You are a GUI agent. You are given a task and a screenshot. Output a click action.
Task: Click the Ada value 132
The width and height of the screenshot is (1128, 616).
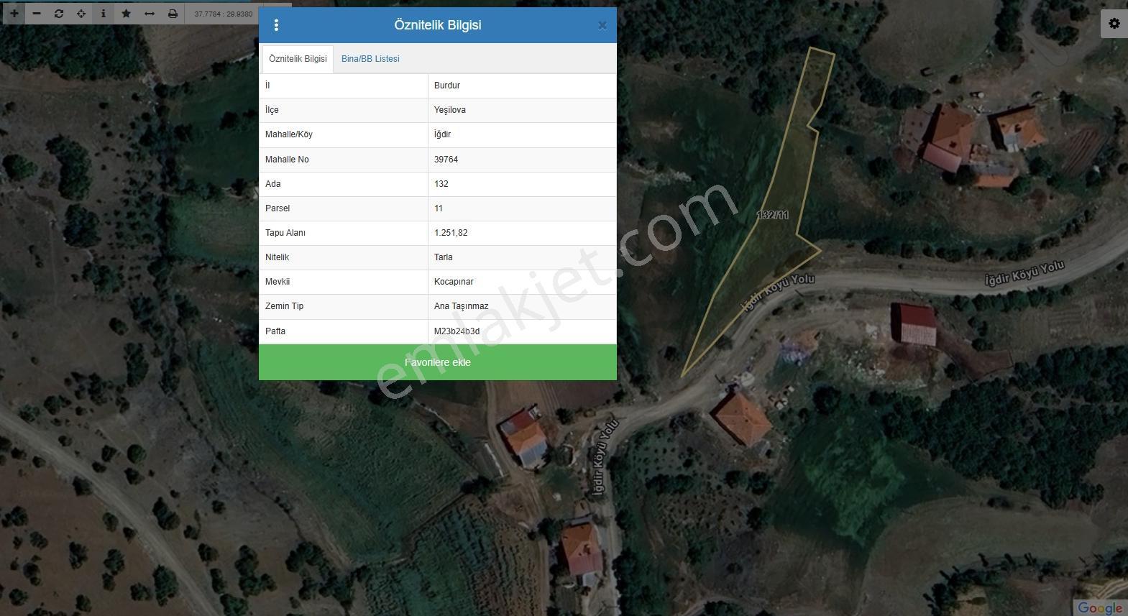pos(441,184)
